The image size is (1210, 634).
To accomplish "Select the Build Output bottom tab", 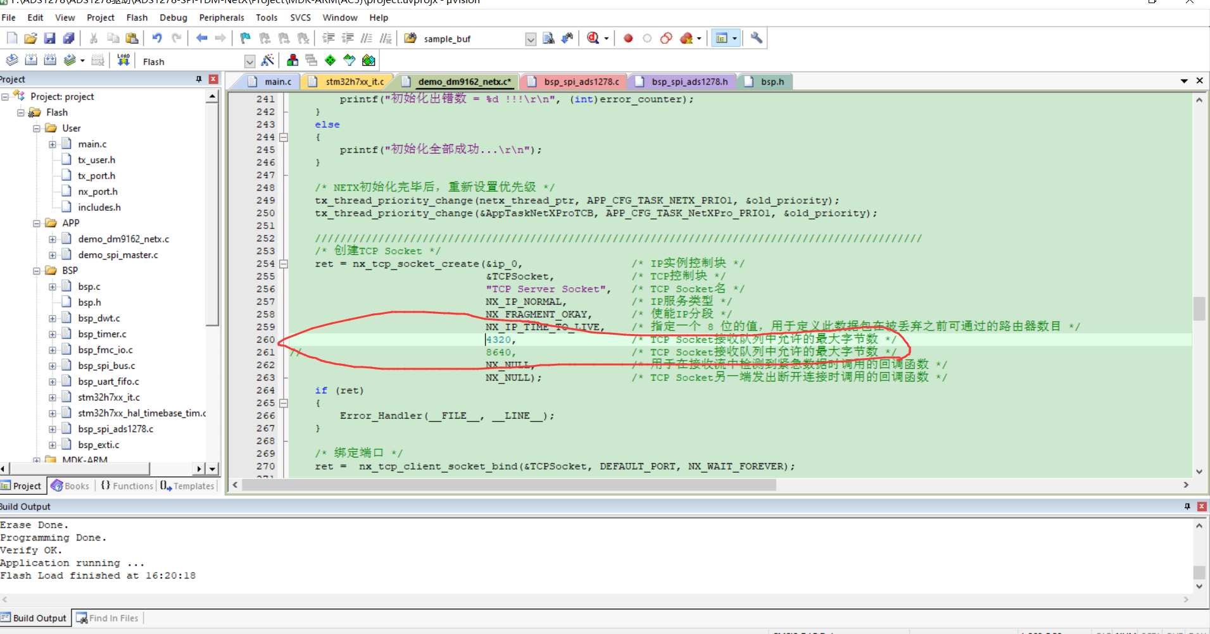I will pyautogui.click(x=34, y=618).
